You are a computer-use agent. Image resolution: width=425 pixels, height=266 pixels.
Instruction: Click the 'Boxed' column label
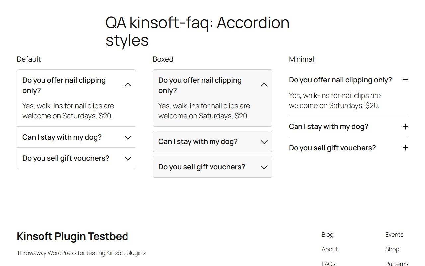163,59
